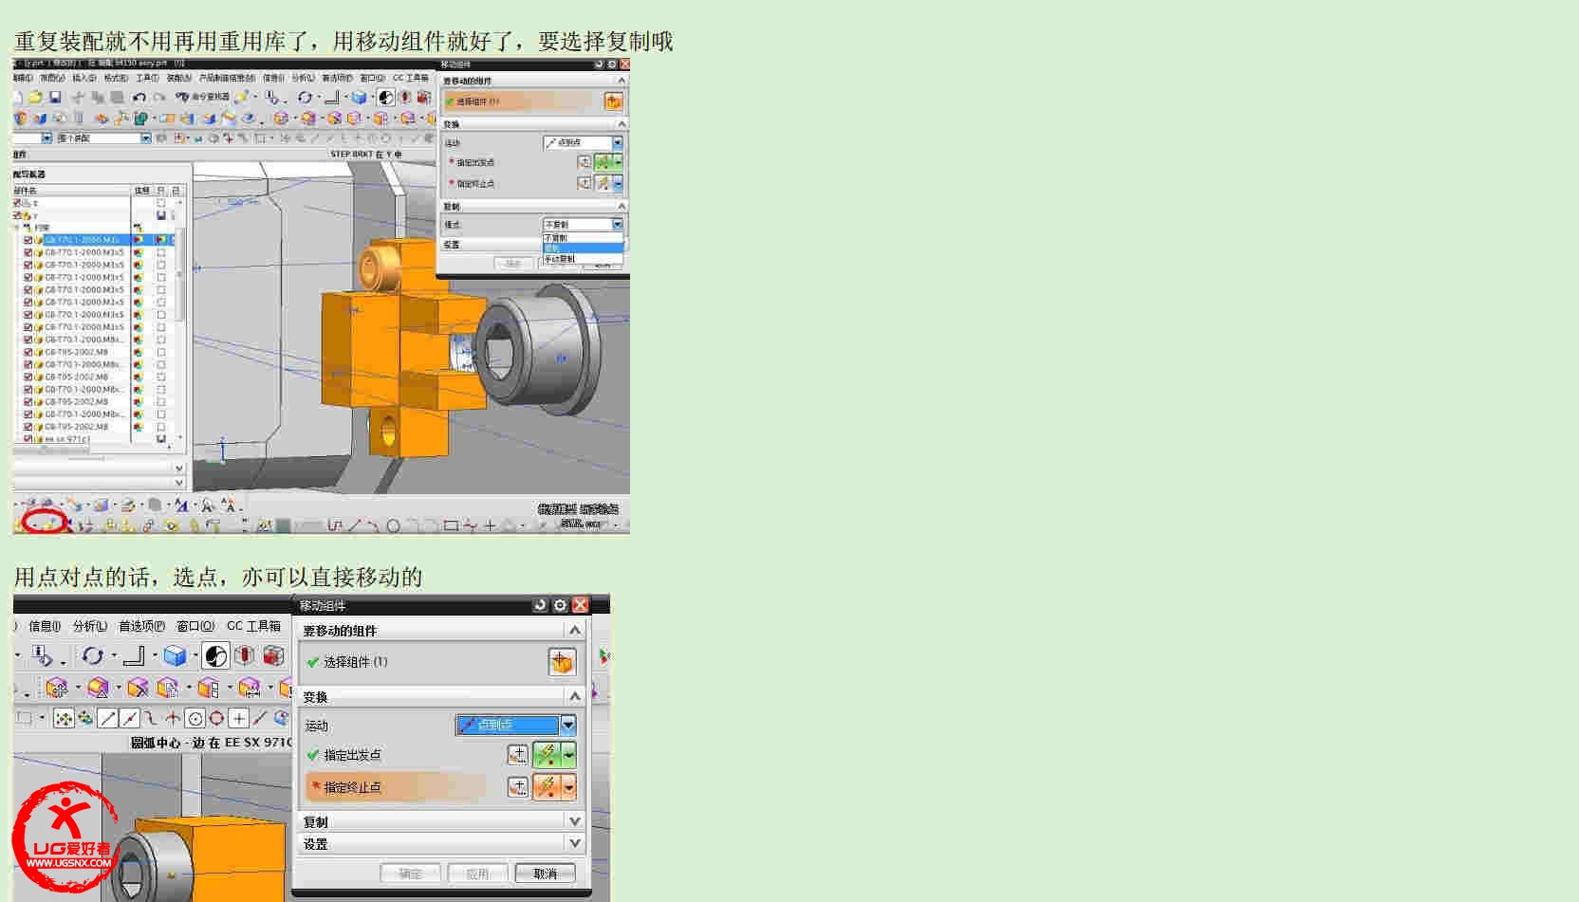Collapse 要移动的组件 section in lower dialog

pos(573,630)
